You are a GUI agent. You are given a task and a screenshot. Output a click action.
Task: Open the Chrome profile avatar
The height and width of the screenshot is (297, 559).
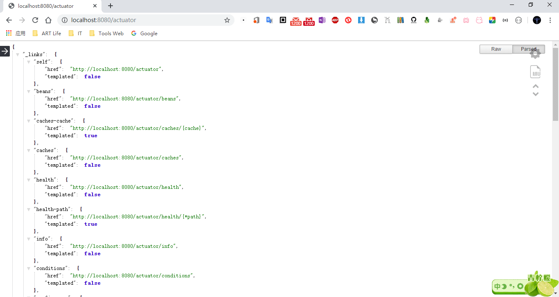(x=537, y=20)
